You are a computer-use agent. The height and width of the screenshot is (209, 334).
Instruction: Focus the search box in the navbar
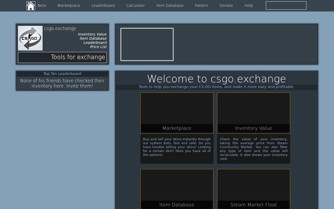coord(286,6)
